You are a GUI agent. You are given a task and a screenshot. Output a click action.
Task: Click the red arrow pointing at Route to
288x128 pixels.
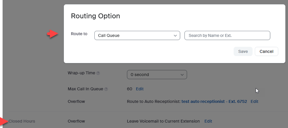[x=53, y=34]
